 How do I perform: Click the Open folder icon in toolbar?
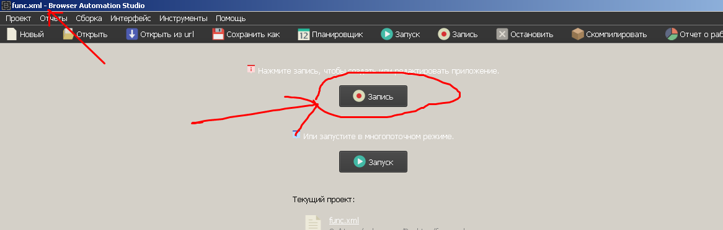68,34
